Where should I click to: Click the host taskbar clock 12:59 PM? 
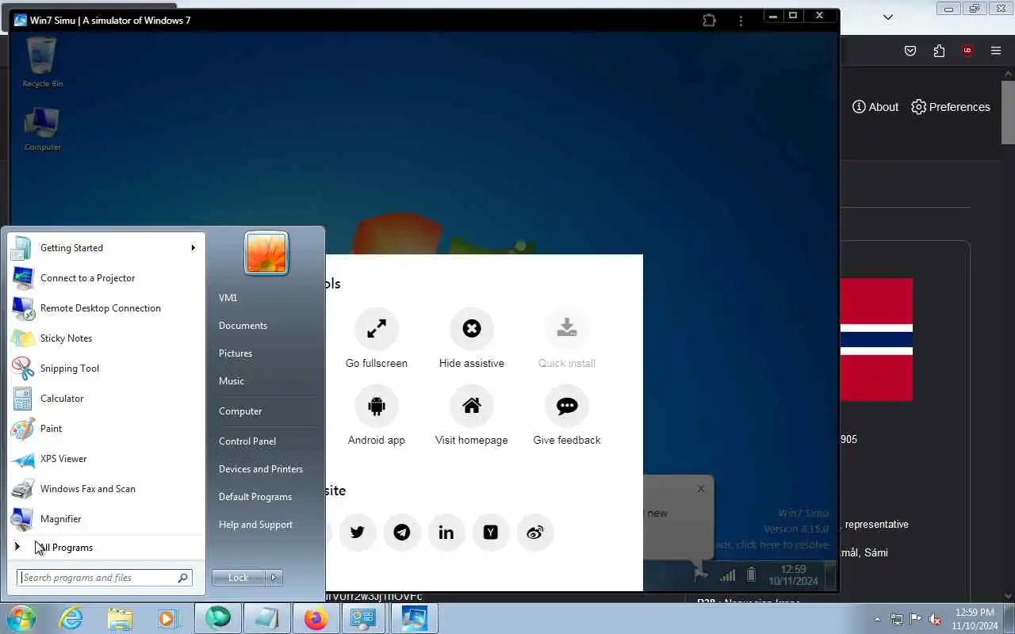point(975,619)
